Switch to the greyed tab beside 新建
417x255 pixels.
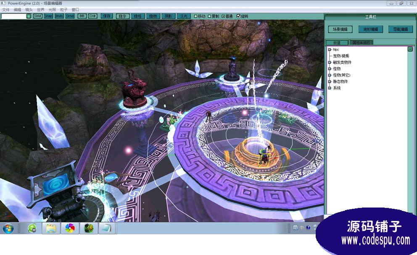click(361, 42)
